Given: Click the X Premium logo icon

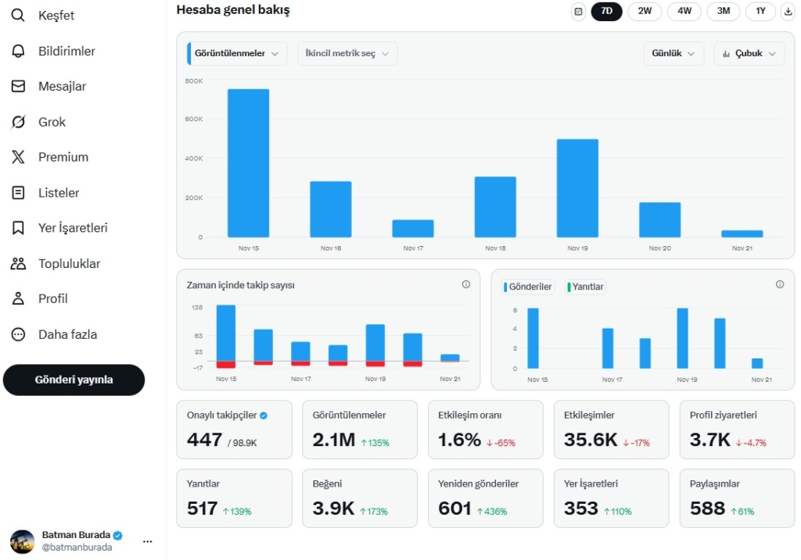Looking at the screenshot, I should [x=18, y=157].
